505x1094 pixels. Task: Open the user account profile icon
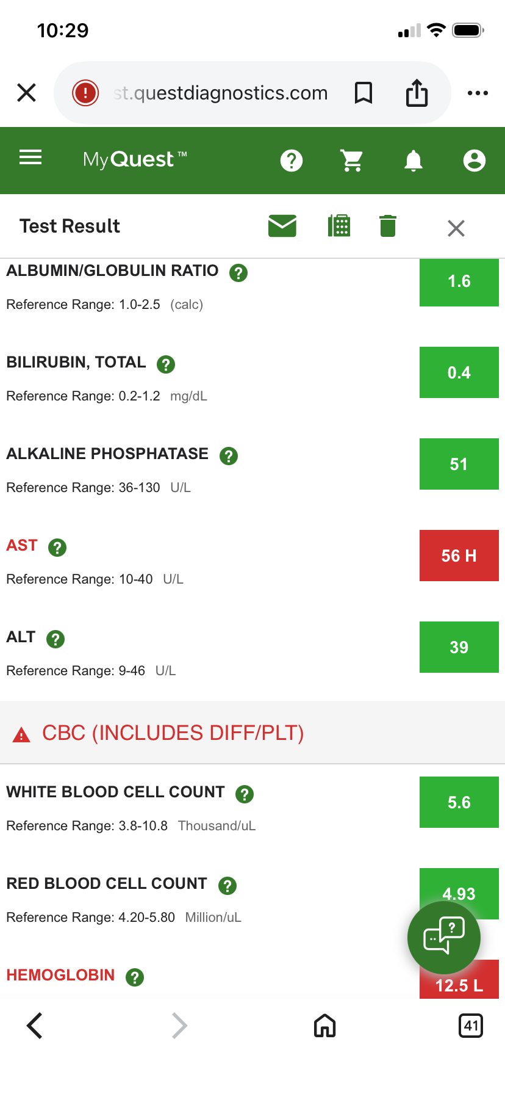[x=474, y=161]
